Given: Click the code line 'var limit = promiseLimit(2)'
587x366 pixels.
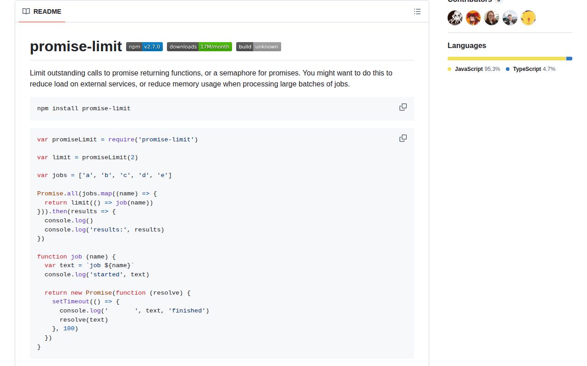Looking at the screenshot, I should tap(88, 157).
